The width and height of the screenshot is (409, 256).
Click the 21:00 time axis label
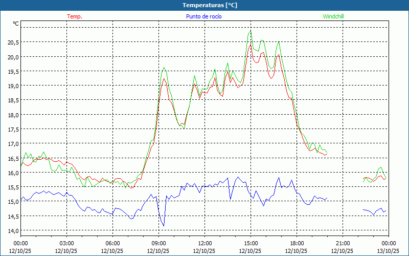[343, 243]
